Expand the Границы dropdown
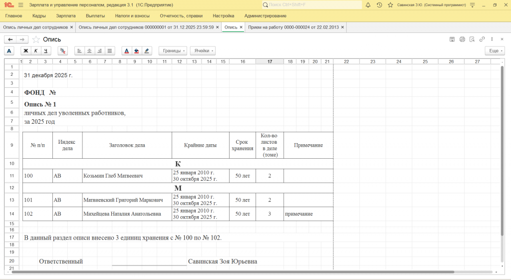Screen dimensions: 511x280 click(x=173, y=51)
